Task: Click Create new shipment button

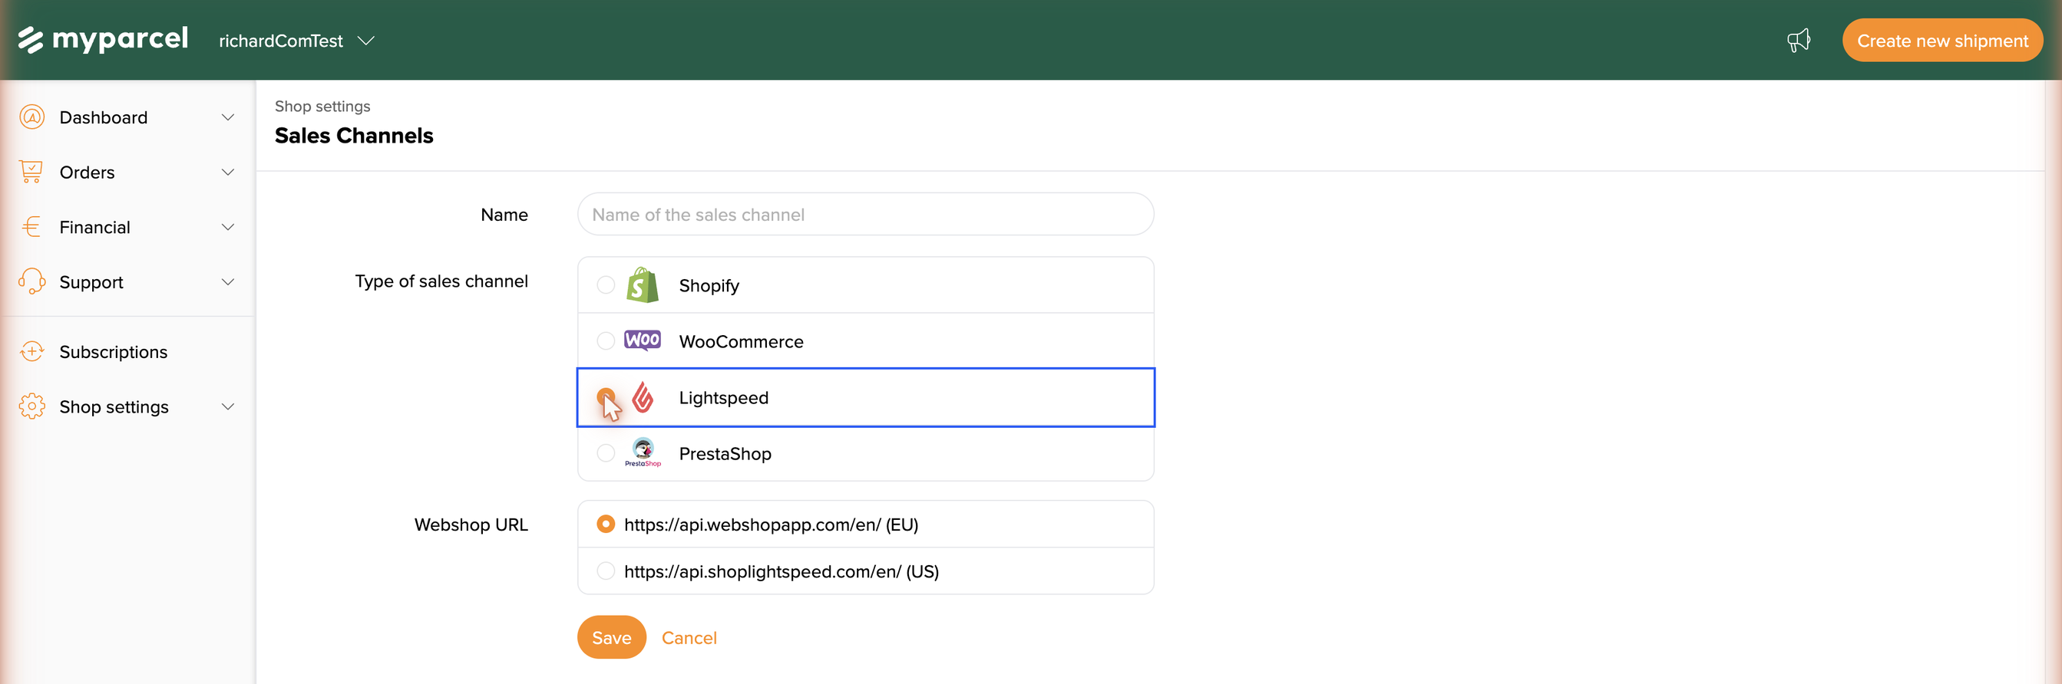Action: click(1942, 41)
